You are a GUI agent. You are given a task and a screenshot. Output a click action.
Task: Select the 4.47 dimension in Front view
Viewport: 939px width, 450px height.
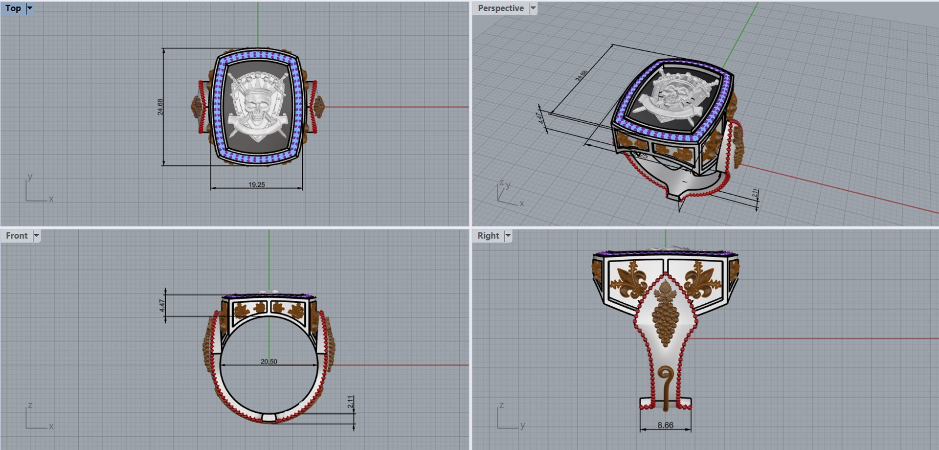[162, 306]
